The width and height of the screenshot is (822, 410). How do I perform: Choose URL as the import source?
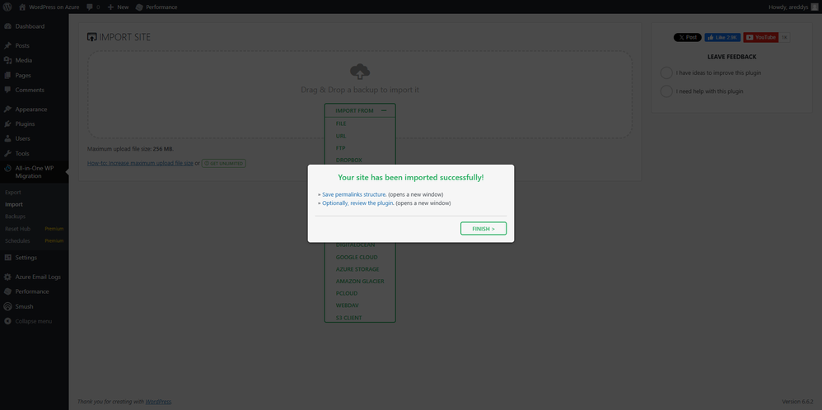point(341,136)
